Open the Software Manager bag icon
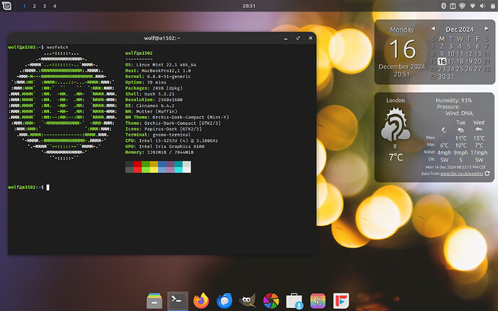 (x=294, y=301)
